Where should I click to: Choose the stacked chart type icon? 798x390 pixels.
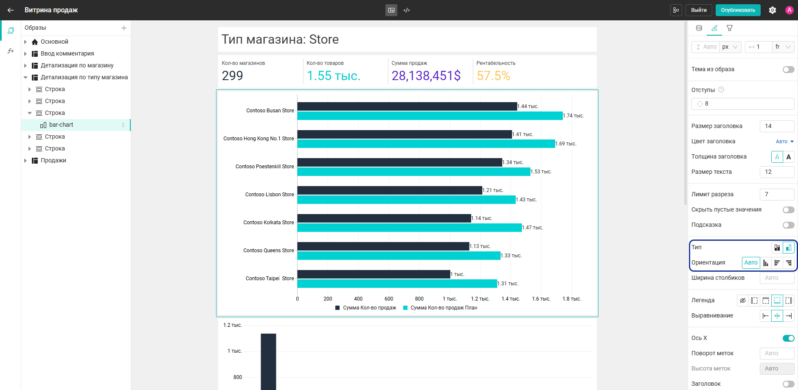(777, 248)
